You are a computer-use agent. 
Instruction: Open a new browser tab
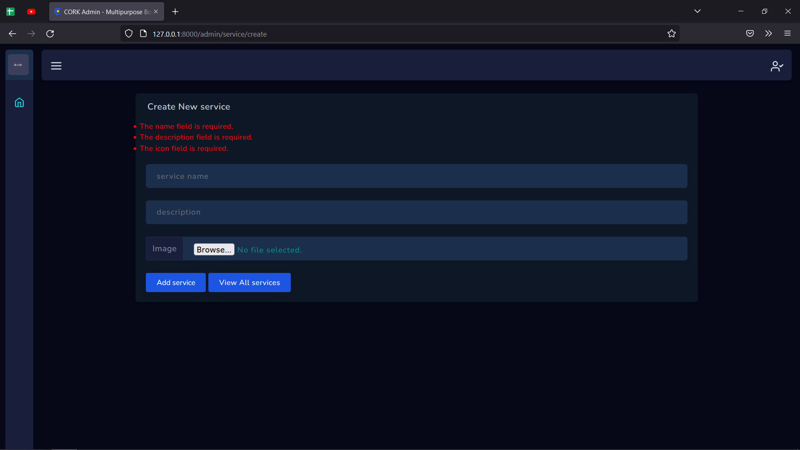tap(175, 12)
